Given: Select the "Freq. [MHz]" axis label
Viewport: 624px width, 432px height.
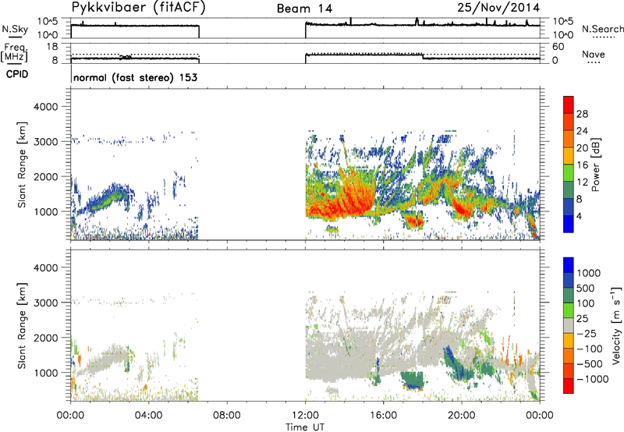Looking at the screenshot, I should tap(14, 53).
